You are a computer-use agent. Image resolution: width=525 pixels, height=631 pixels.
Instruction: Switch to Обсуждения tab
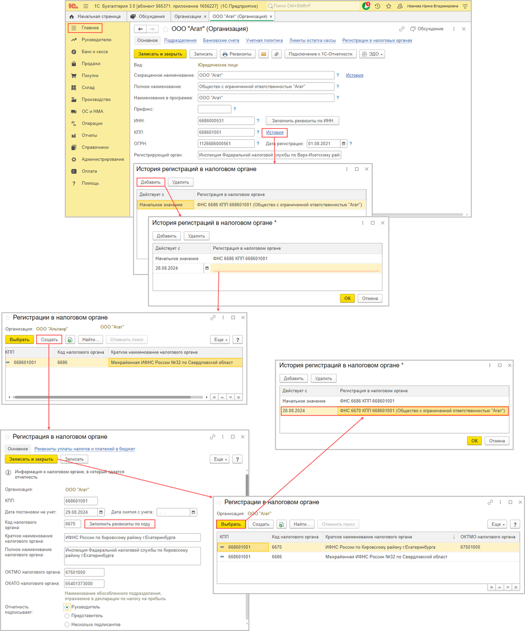148,17
